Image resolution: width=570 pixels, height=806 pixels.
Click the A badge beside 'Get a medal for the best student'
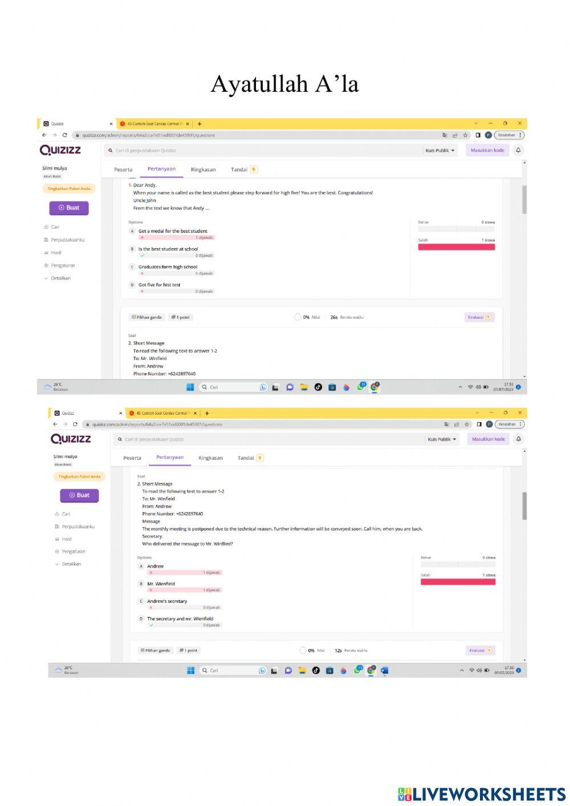click(x=132, y=232)
